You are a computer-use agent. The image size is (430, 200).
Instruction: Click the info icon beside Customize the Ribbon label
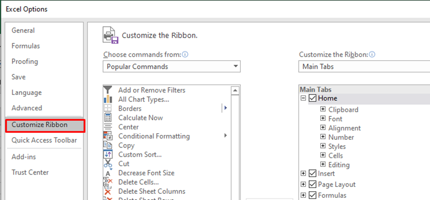pyautogui.click(x=372, y=55)
